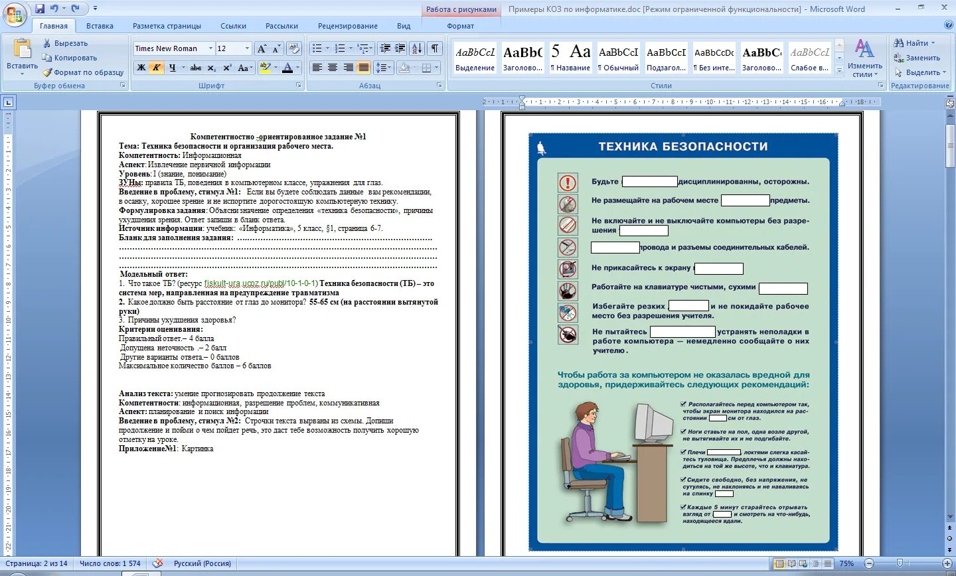
Task: Click the zoom out minus button
Action: (x=868, y=563)
